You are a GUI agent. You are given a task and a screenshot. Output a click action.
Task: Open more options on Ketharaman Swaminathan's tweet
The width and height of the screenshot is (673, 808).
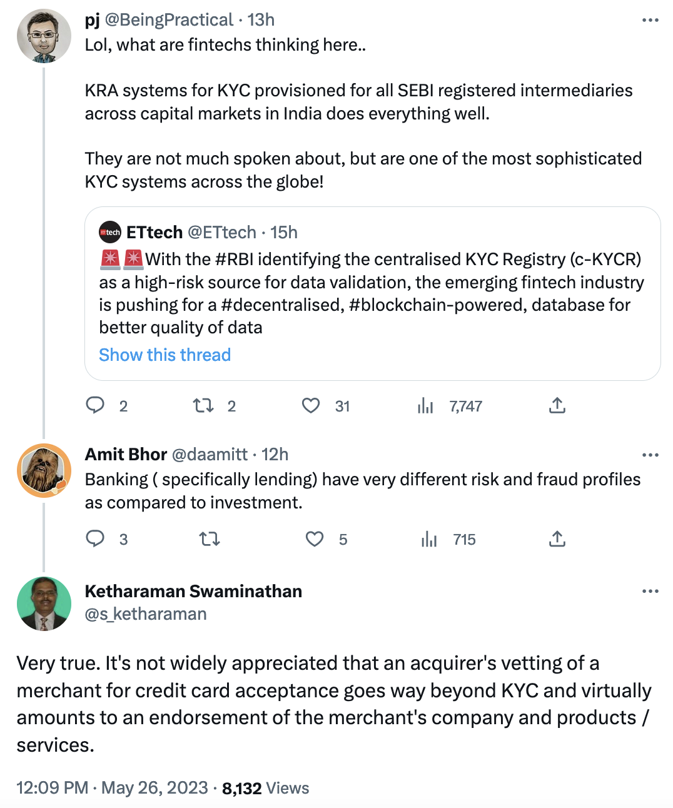coord(650,591)
